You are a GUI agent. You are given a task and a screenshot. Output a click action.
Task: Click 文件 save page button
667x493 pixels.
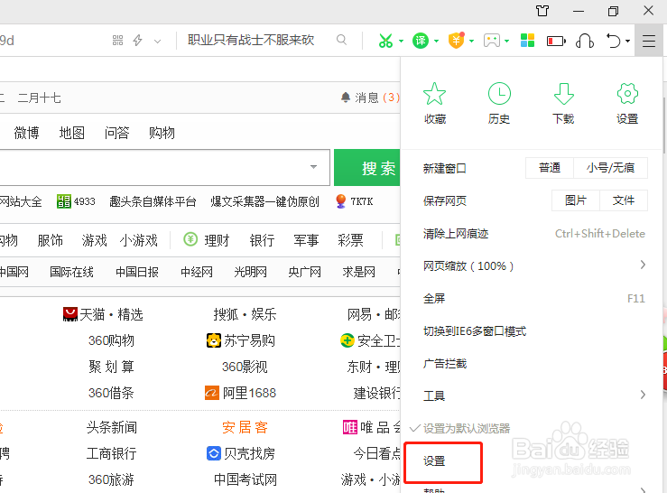tap(624, 200)
